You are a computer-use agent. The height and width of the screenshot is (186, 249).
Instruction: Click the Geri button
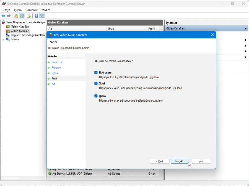[x=159, y=161]
